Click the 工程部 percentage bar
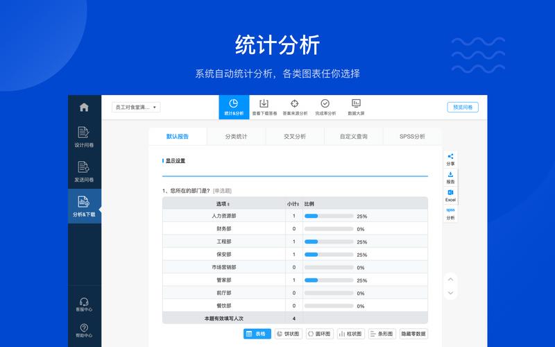 click(x=329, y=242)
